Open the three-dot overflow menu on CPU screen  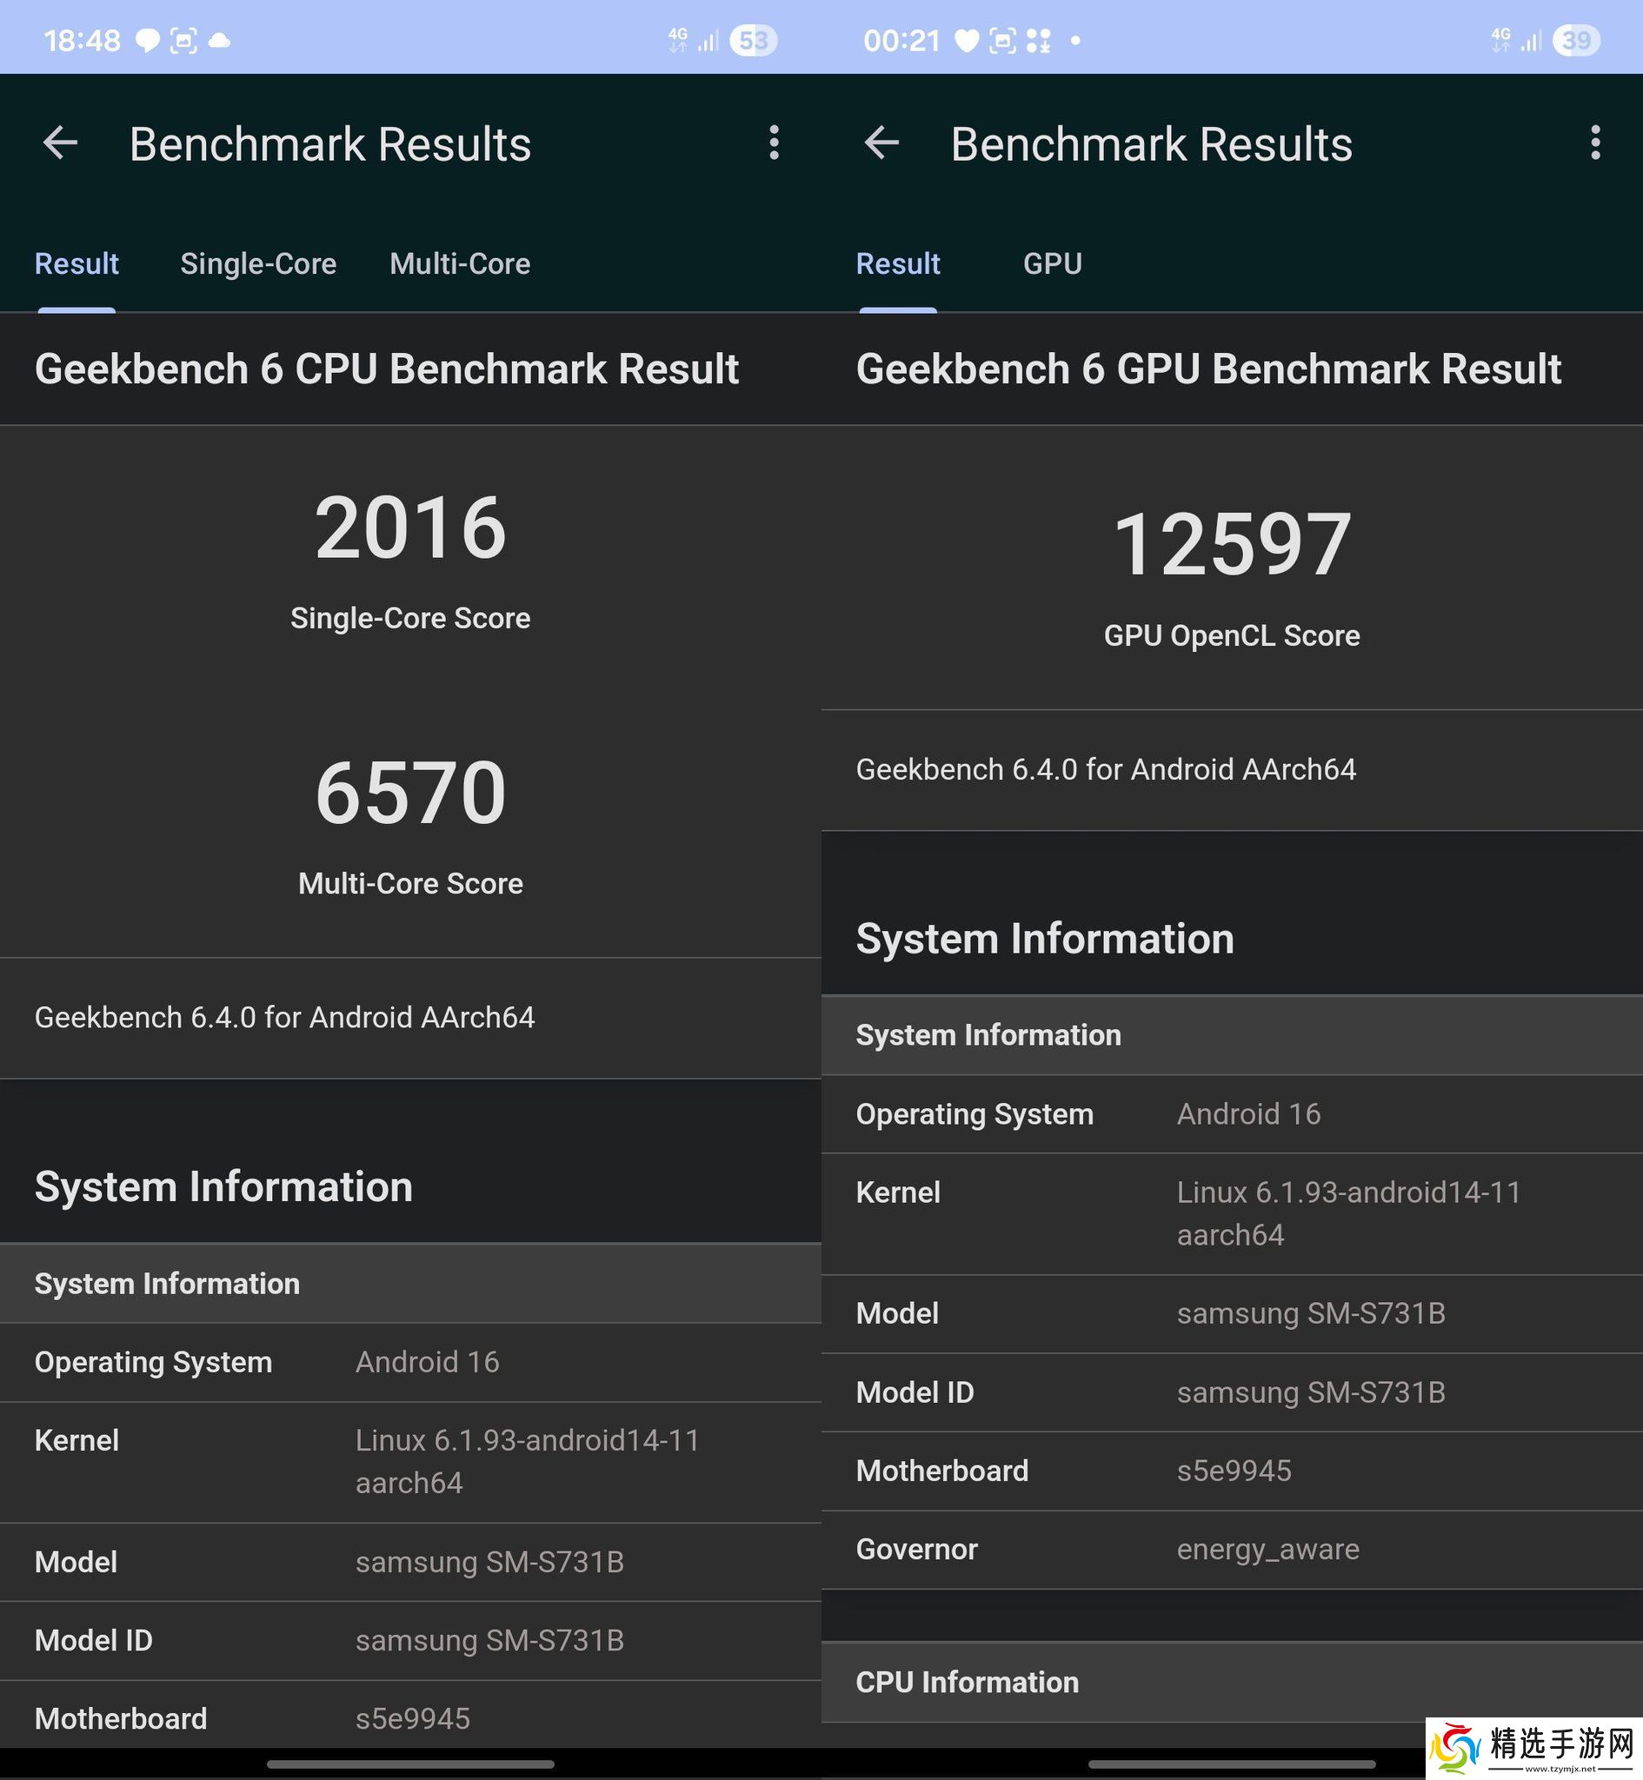[x=774, y=143]
